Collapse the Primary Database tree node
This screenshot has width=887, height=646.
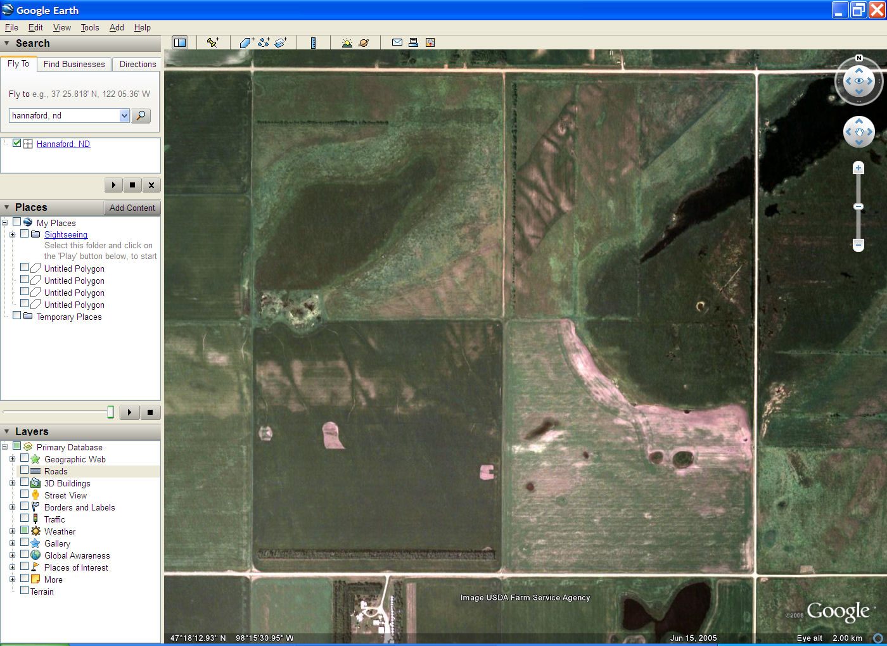point(4,446)
